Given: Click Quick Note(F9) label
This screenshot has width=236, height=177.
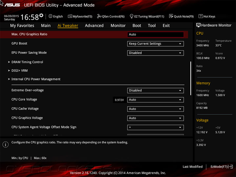Looking at the screenshot, I should [184, 16].
